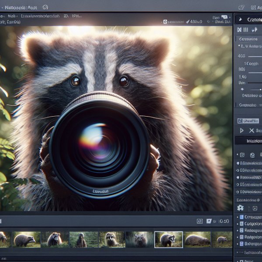
Task: Click the heart icon in the top bar
Action: click(46, 7)
